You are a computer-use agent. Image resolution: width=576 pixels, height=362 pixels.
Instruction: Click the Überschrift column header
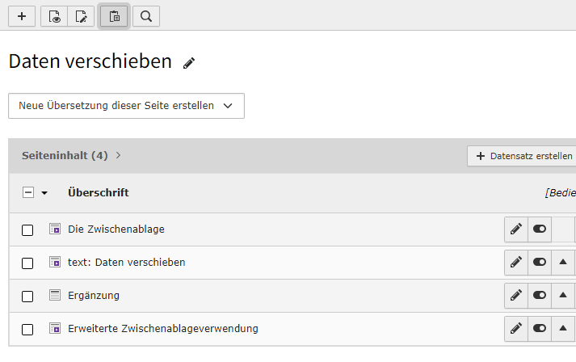99,192
